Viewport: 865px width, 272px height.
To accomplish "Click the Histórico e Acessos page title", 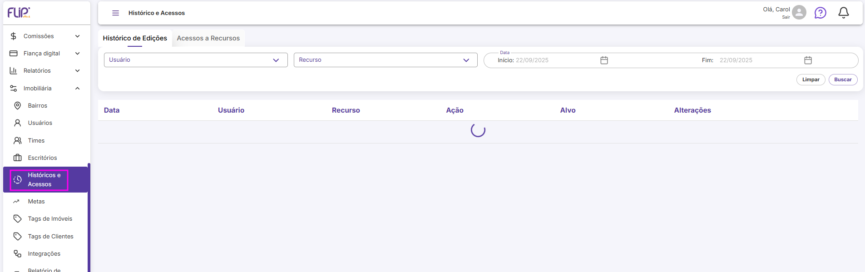I will tap(157, 13).
